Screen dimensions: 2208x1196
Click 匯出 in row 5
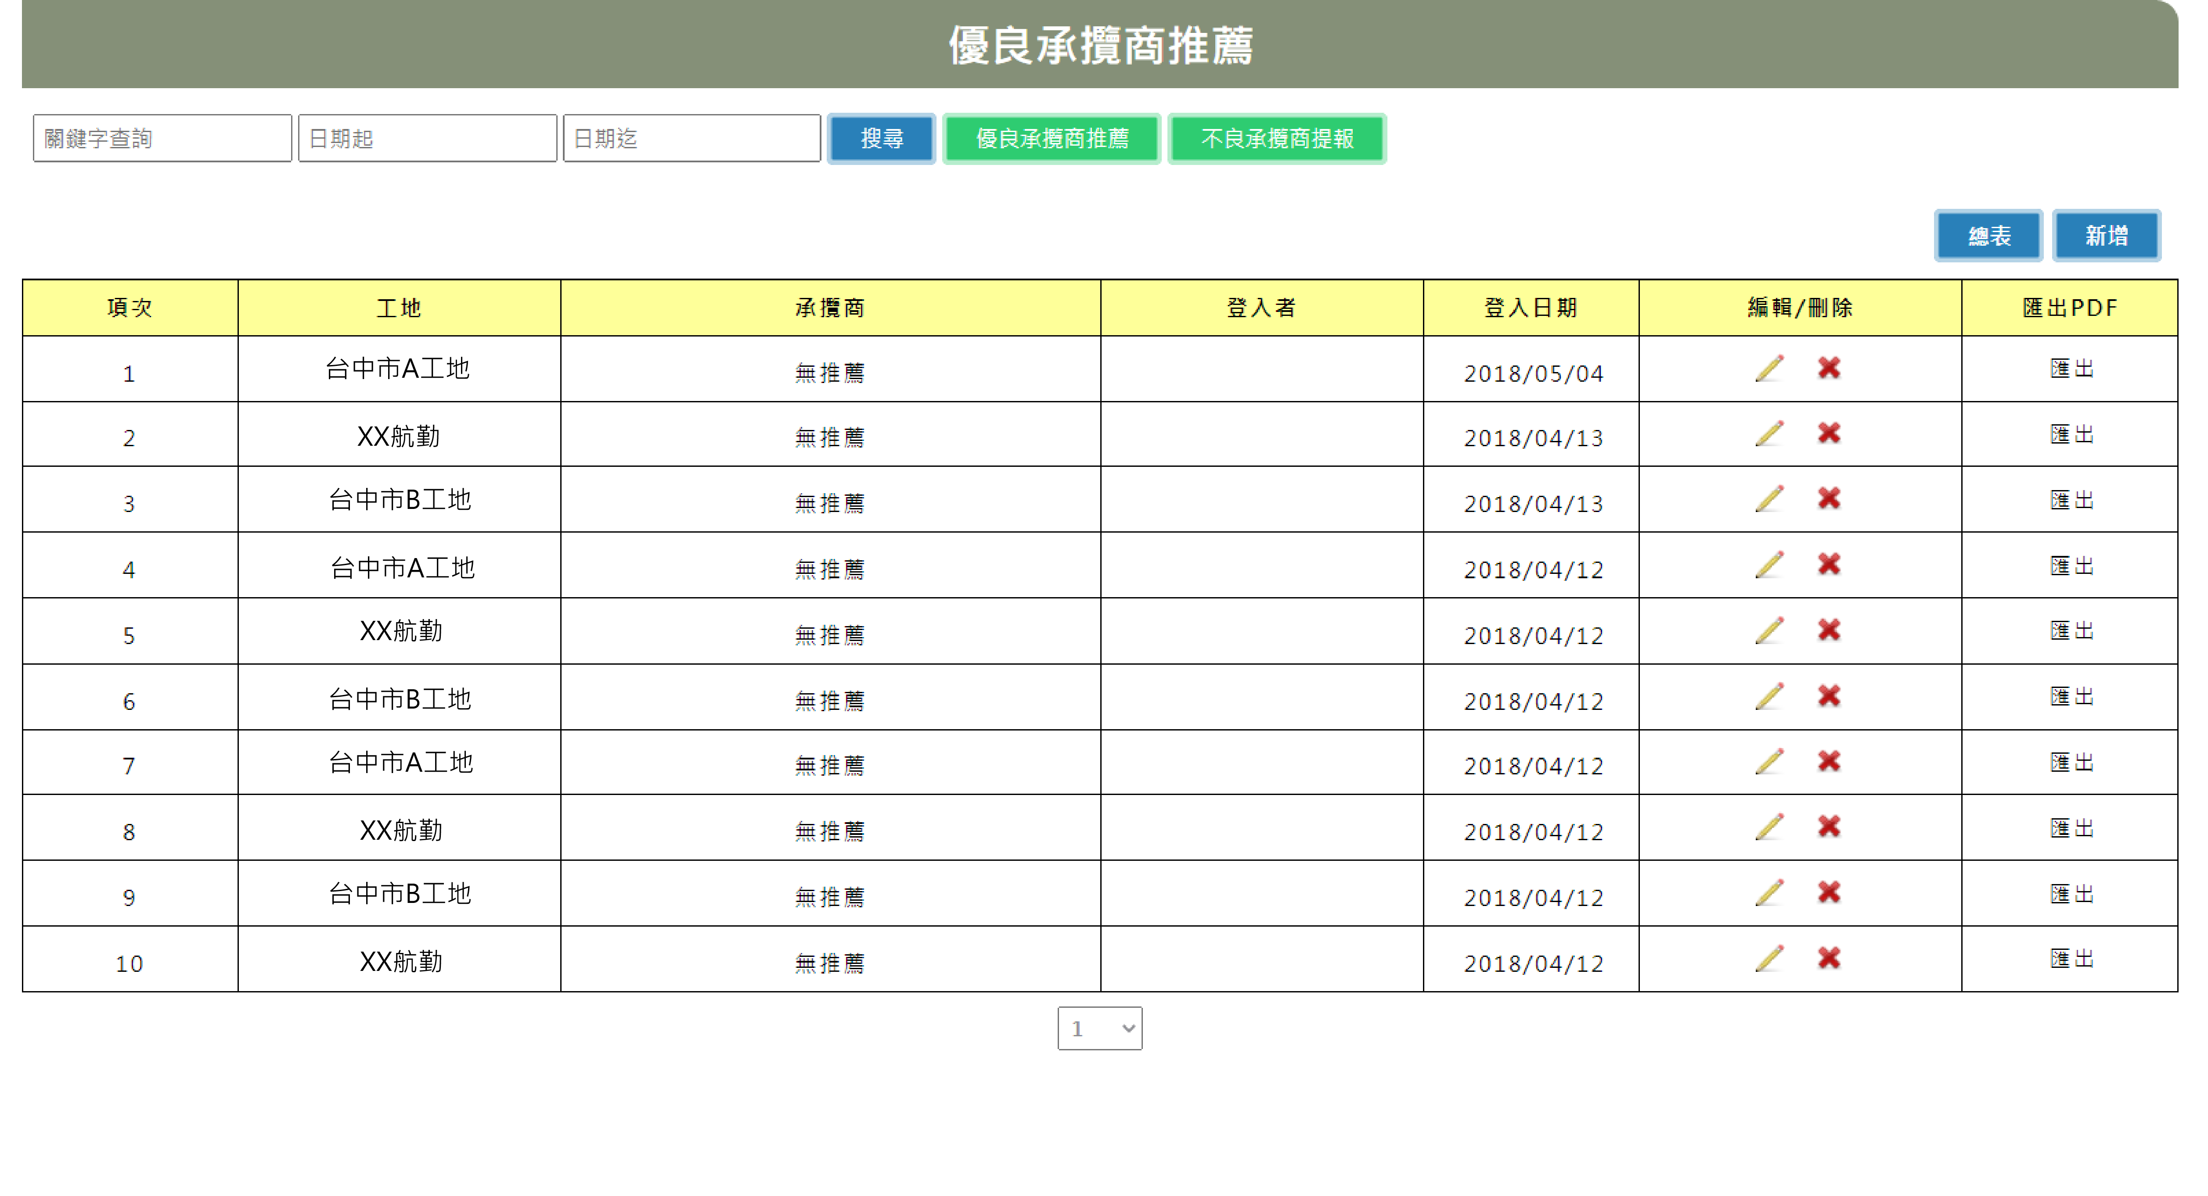pyautogui.click(x=2072, y=631)
